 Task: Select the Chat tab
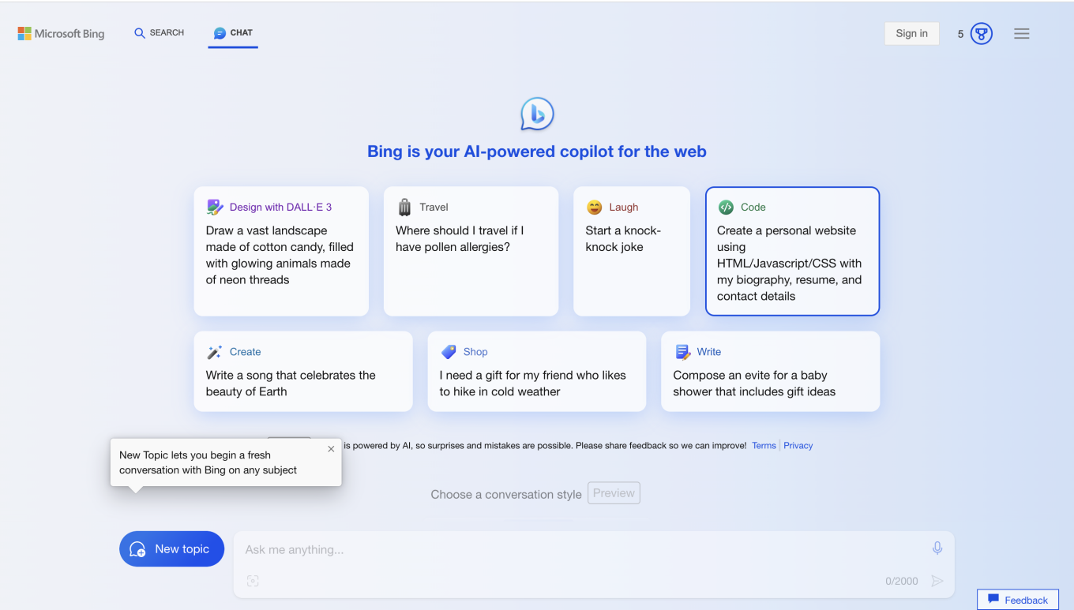233,33
